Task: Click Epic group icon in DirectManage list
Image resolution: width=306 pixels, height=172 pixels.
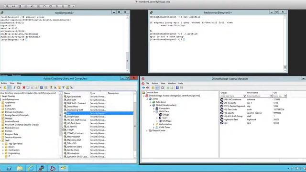Action: tap(222, 123)
